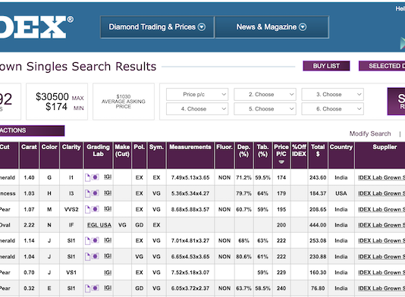Viewport: 405px width, 297px height.
Task: Open certificate document icon for 1.04 carat Emerald
Action: click(87, 257)
